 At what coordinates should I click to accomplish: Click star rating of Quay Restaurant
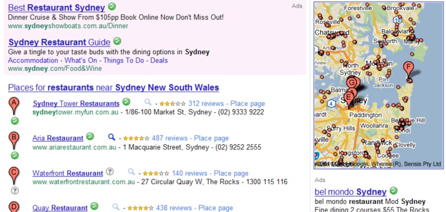click(x=140, y=209)
